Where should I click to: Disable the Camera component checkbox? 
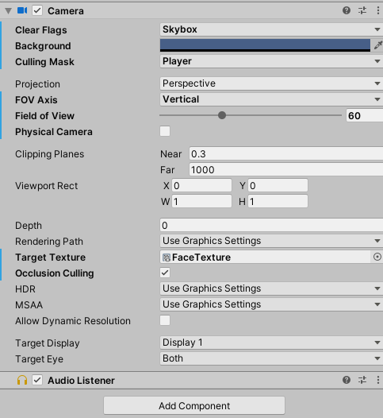point(37,10)
